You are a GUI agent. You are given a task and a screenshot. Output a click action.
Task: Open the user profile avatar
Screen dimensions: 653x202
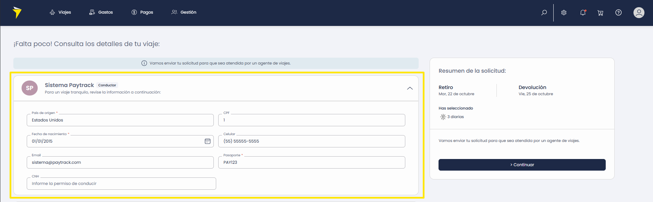[x=639, y=13]
